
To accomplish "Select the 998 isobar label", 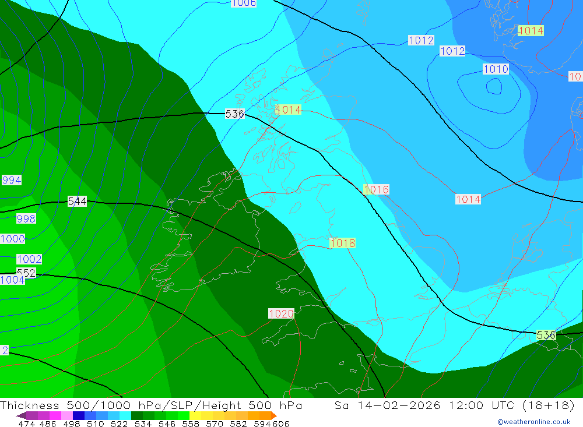I will [x=26, y=218].
